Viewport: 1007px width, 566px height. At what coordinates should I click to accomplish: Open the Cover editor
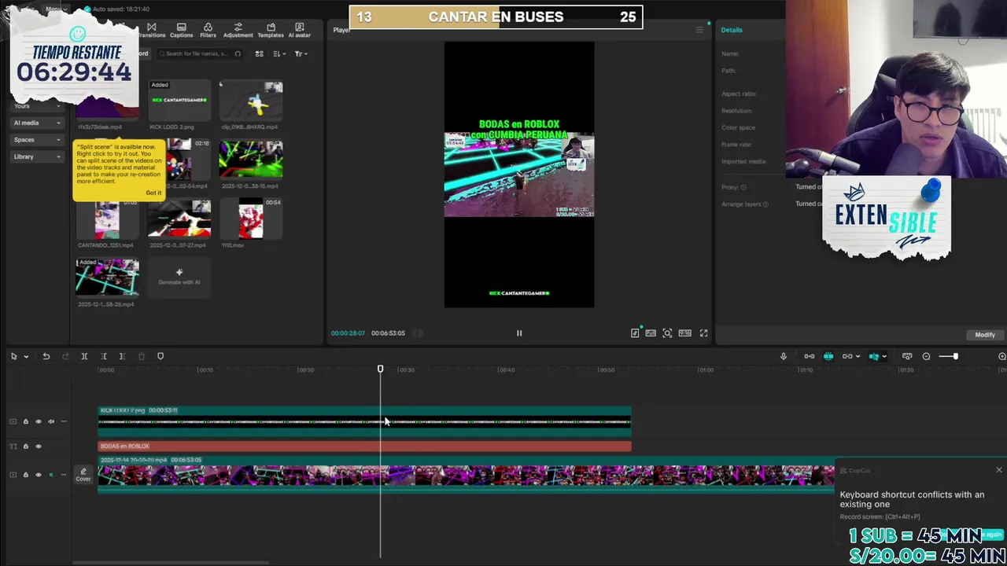[83, 475]
